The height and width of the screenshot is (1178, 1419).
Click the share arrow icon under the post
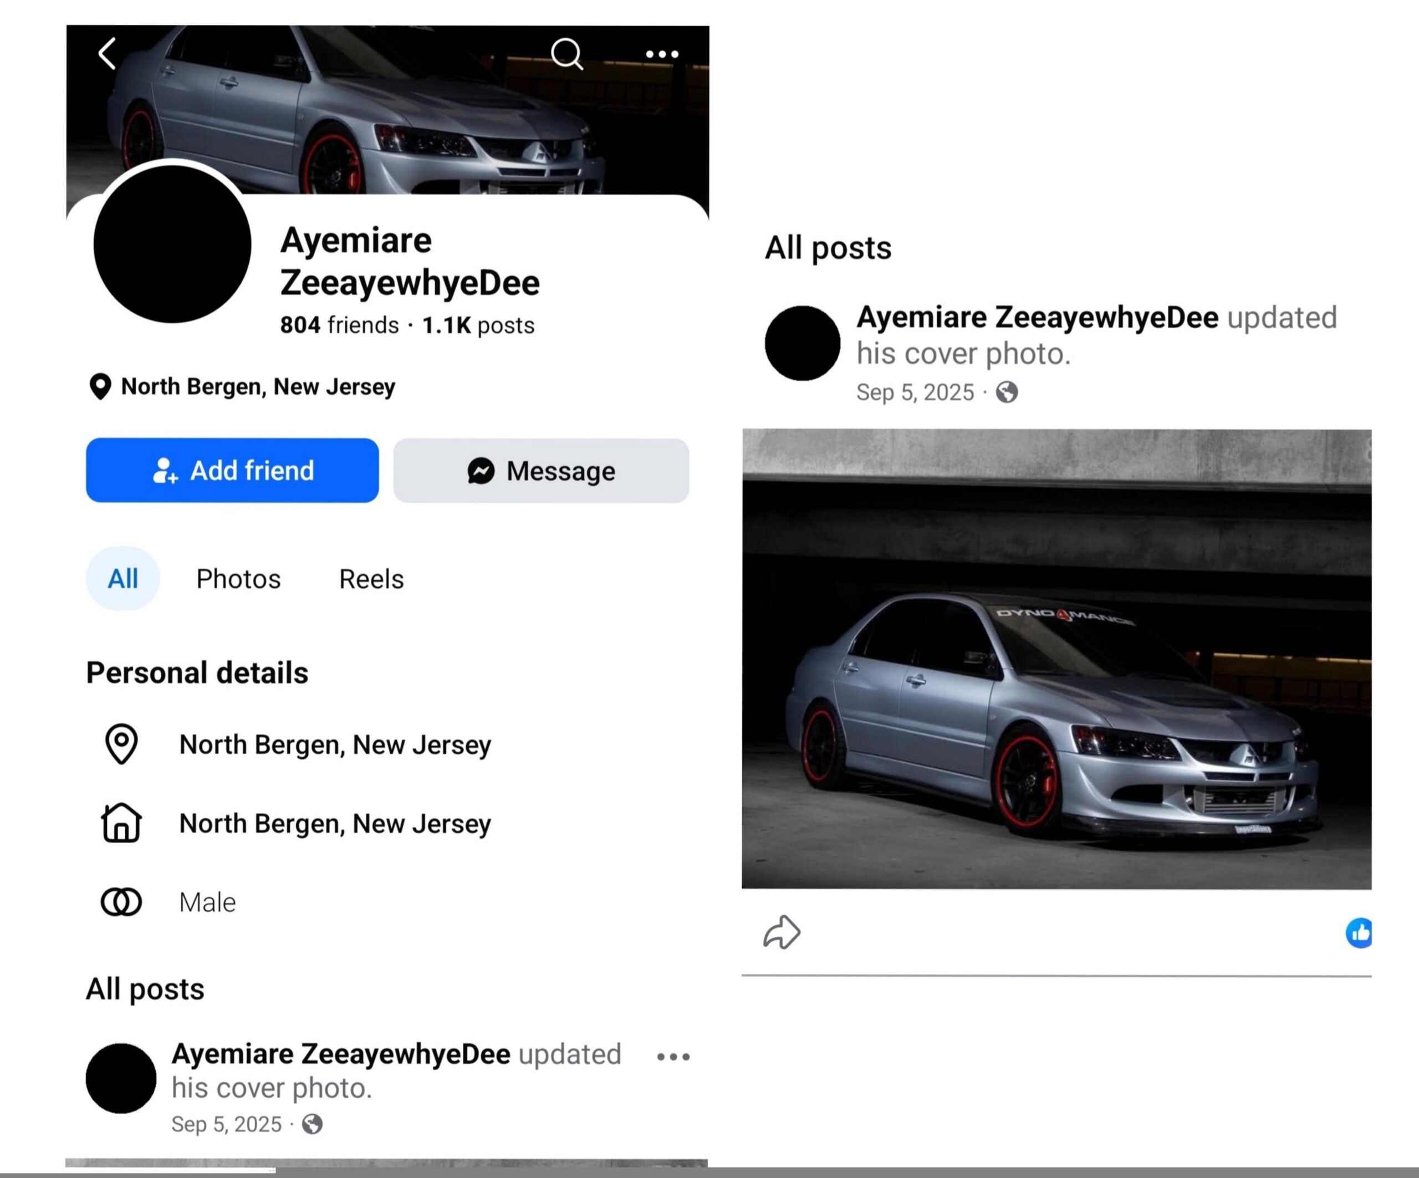pos(782,932)
